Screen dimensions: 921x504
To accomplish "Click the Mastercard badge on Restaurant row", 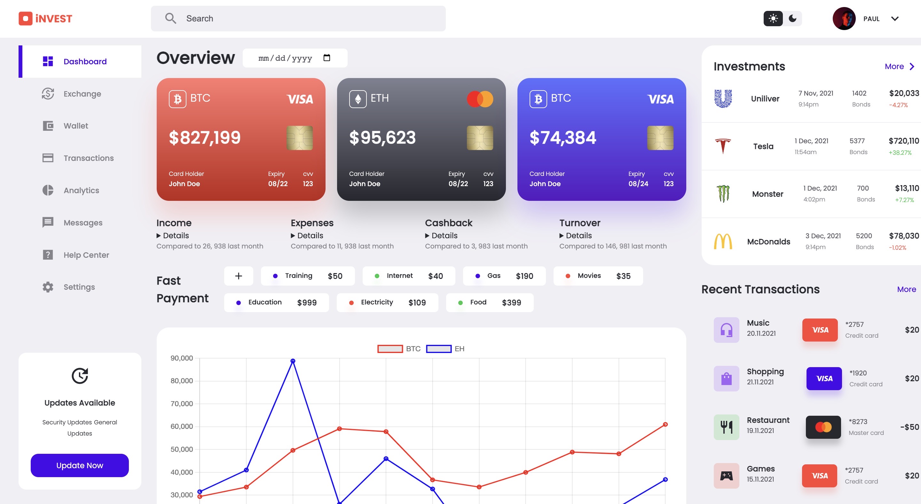I will click(823, 427).
